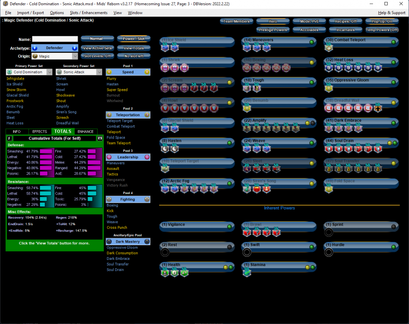Toggle the green indicator on Vigilance power
Screen dimensions: 409x324
(x=229, y=227)
